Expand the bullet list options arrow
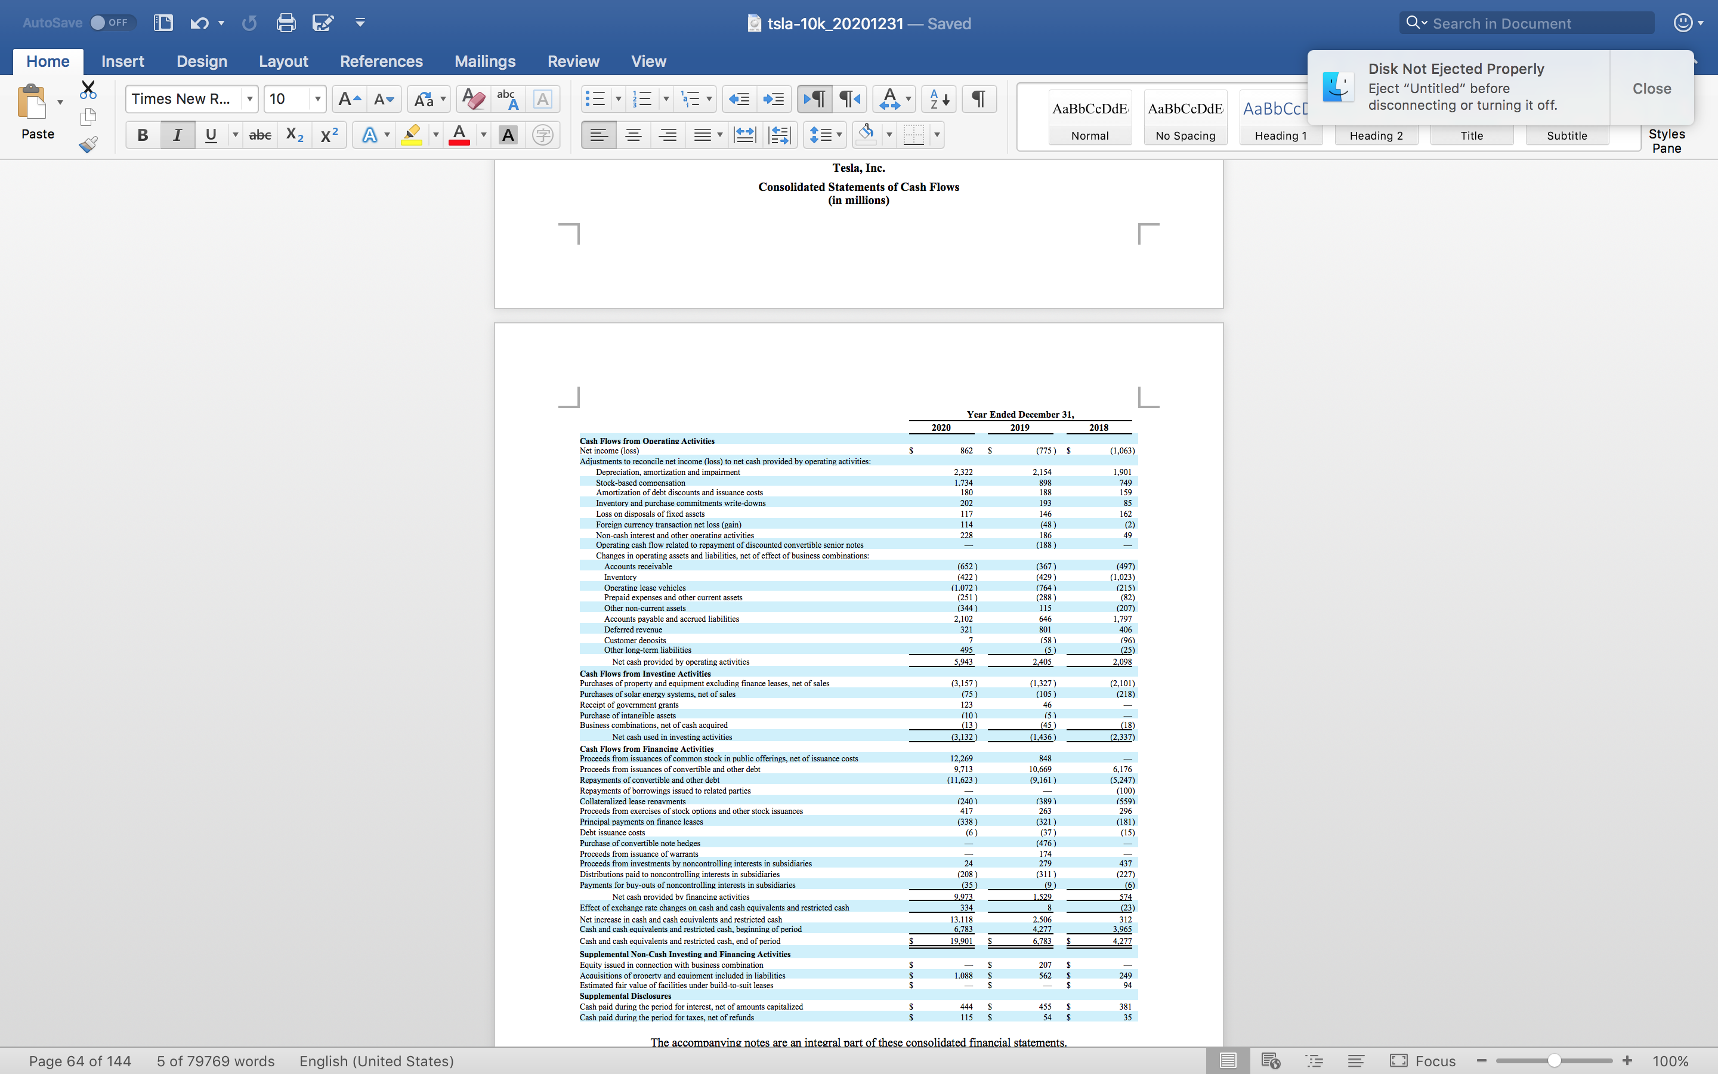 click(617, 98)
